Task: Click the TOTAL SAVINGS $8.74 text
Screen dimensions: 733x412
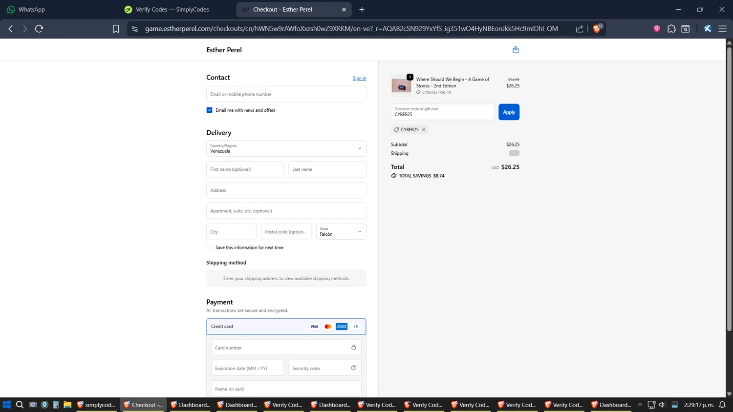Action: coord(421,176)
